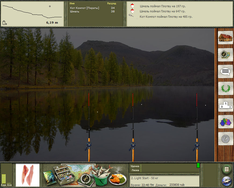This screenshot has width=234, height=188.
Task: Open the house base icon
Action: point(225,38)
